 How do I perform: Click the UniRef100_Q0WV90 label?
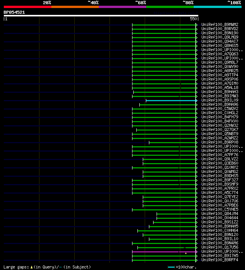pyautogui.click(x=220, y=66)
